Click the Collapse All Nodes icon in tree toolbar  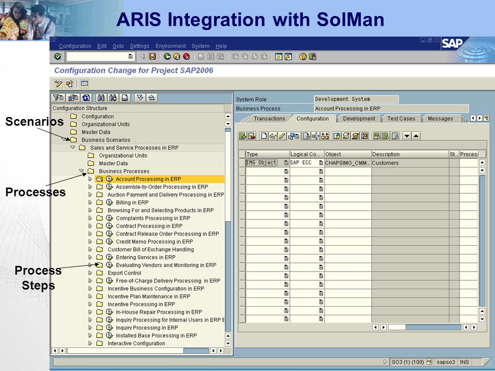[x=152, y=98]
